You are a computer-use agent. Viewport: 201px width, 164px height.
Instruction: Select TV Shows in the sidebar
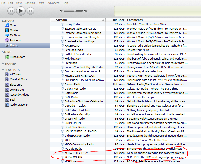point(16,35)
